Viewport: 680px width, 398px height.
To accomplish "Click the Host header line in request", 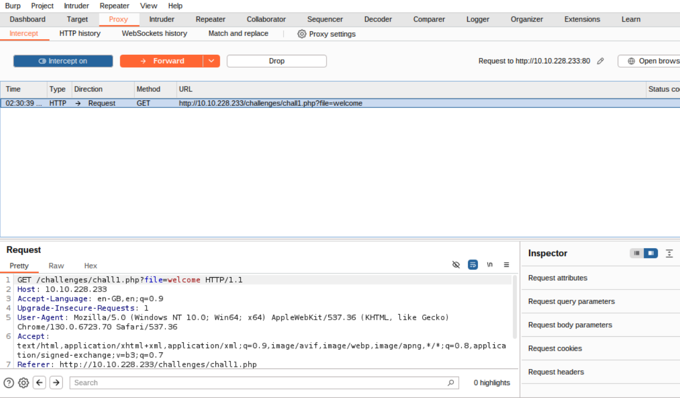I will click(62, 290).
